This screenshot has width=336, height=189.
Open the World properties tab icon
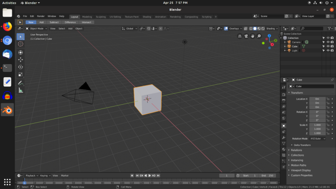[284, 118]
